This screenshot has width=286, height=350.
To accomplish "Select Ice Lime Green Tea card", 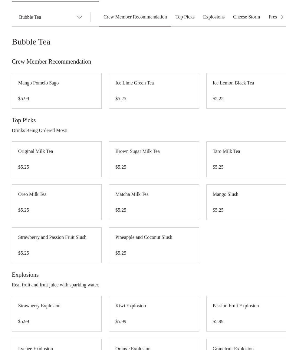I will [154, 91].
